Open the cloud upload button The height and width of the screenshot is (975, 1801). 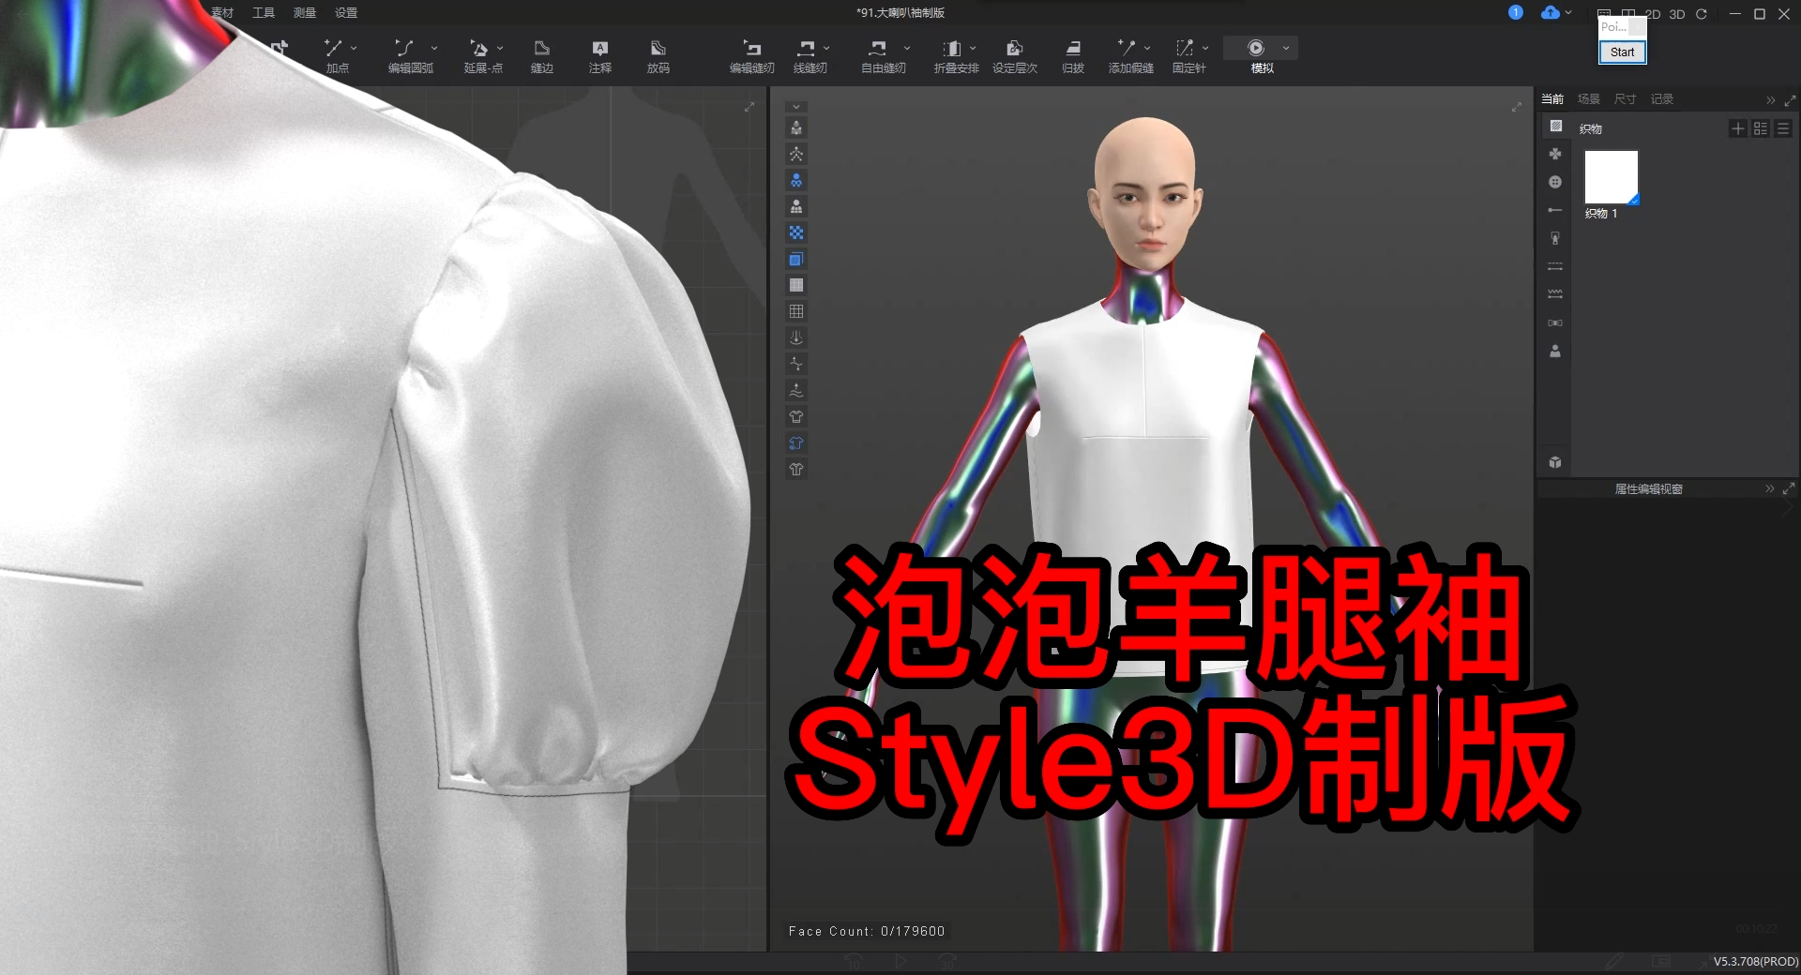[x=1550, y=12]
